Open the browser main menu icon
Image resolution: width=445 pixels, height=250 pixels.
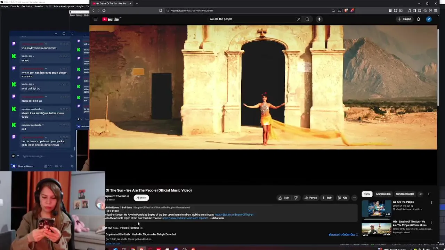point(436,10)
